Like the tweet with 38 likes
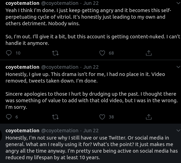 click(x=102, y=117)
